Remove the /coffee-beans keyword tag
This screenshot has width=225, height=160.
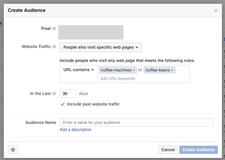[172, 70]
